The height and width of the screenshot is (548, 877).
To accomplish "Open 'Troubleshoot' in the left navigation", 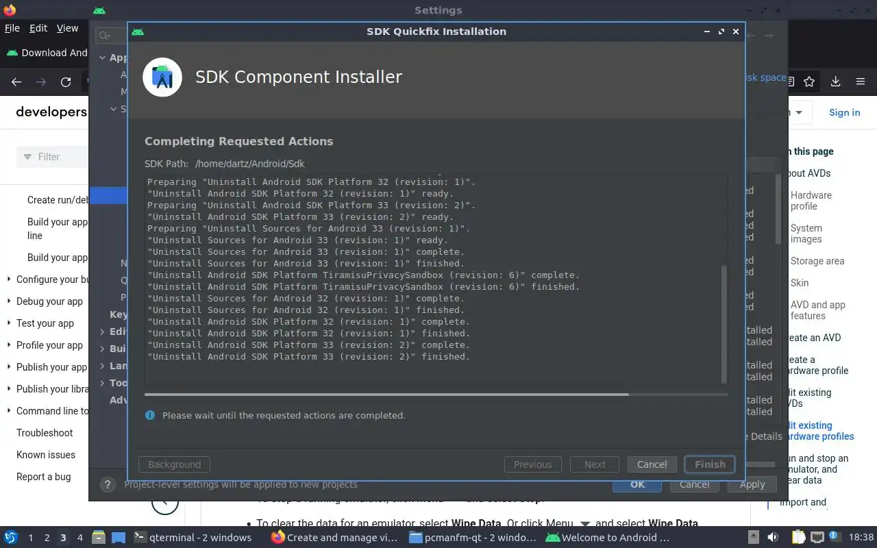I will (x=45, y=433).
